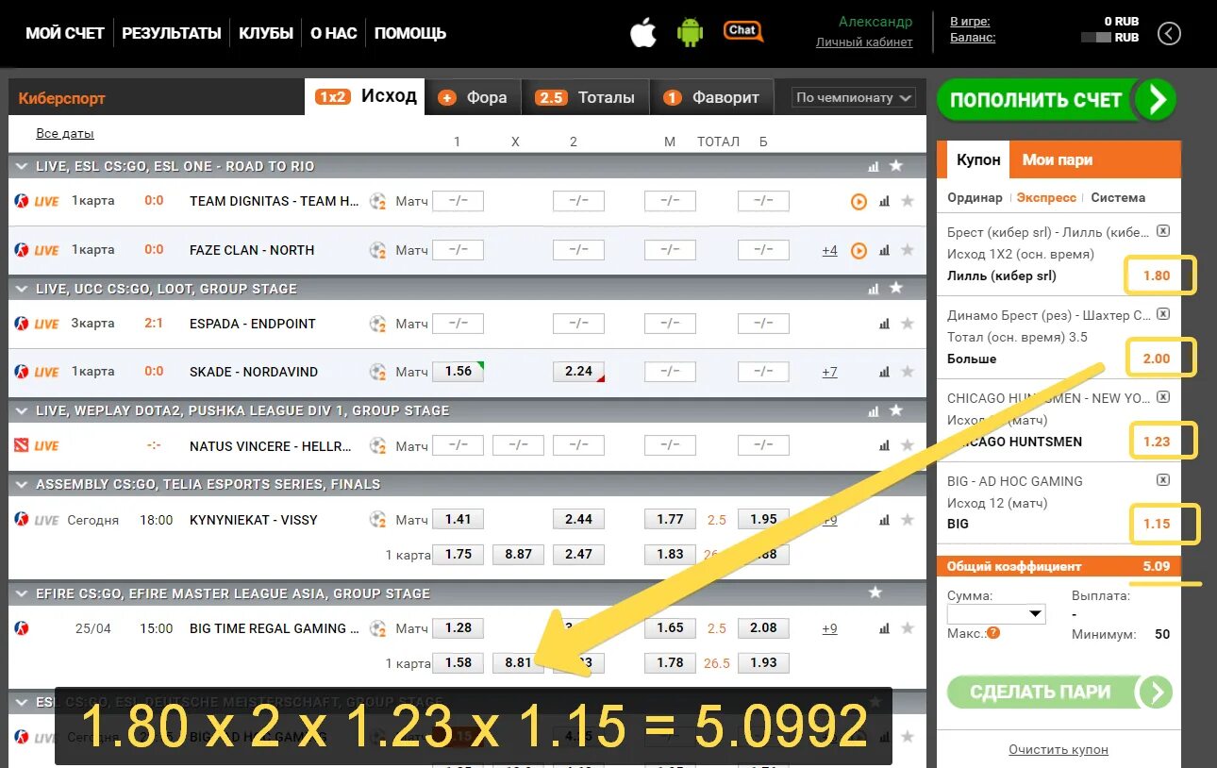Image resolution: width=1217 pixels, height=768 pixels.
Task: Open statistics for KYNYNIEKAT - VISSY
Action: pos(884,520)
